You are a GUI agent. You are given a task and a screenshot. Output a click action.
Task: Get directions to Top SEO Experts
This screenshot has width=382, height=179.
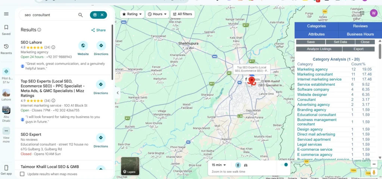pos(101,84)
